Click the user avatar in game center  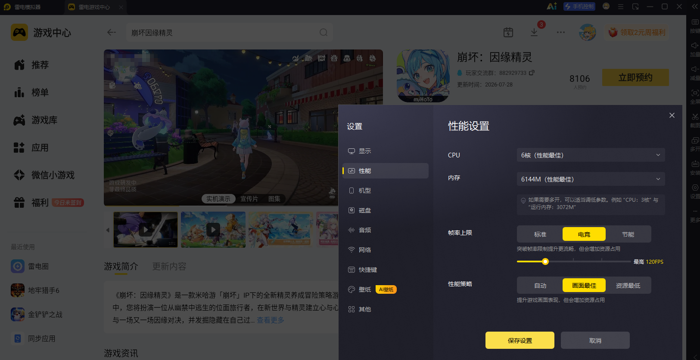pyautogui.click(x=587, y=32)
